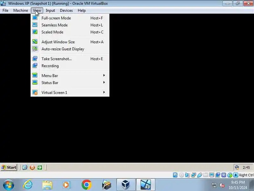254x191 pixels.
Task: Click the recording indicator in status bar
Action: [x=218, y=175]
